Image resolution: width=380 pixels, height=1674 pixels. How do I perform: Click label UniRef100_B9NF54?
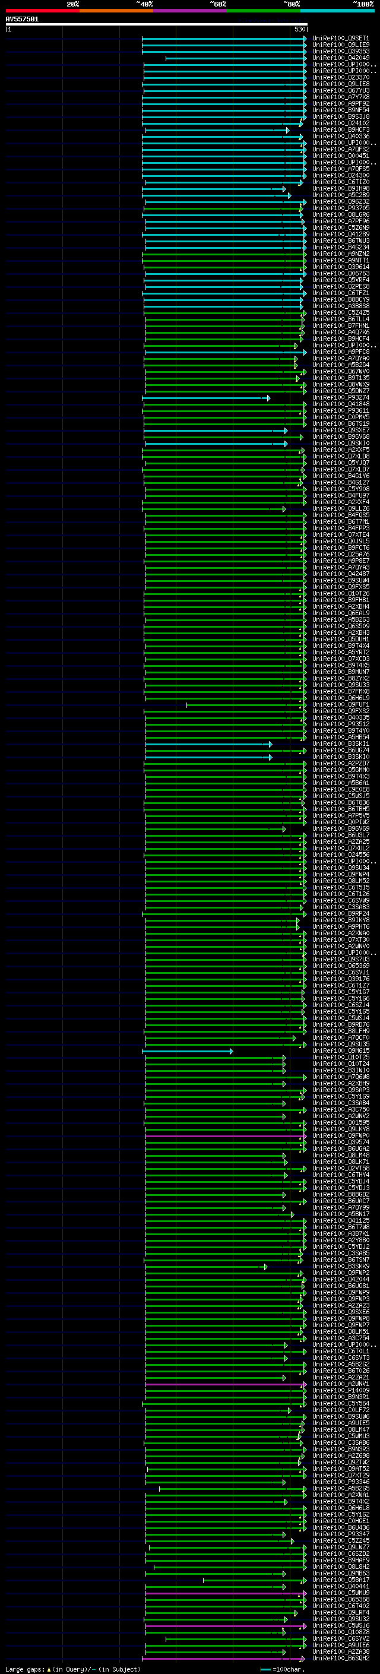(340, 110)
